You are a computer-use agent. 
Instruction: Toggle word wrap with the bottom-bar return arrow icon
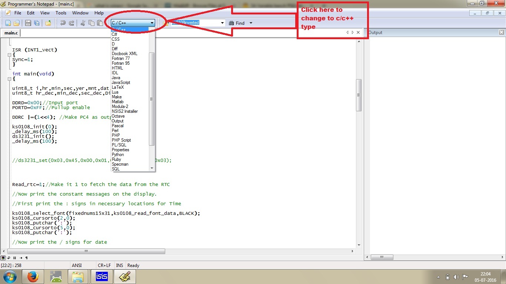pyautogui.click(x=9, y=258)
